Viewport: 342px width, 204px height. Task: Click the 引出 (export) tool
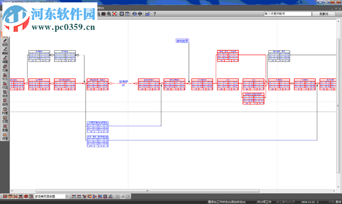5,85
